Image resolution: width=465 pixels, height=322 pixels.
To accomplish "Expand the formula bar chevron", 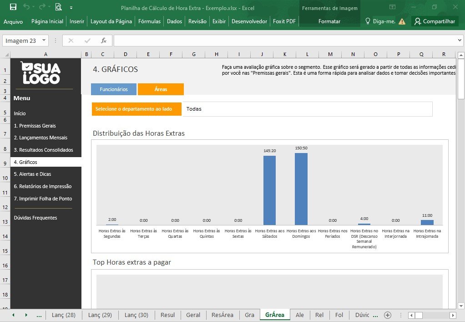I will click(x=460, y=40).
